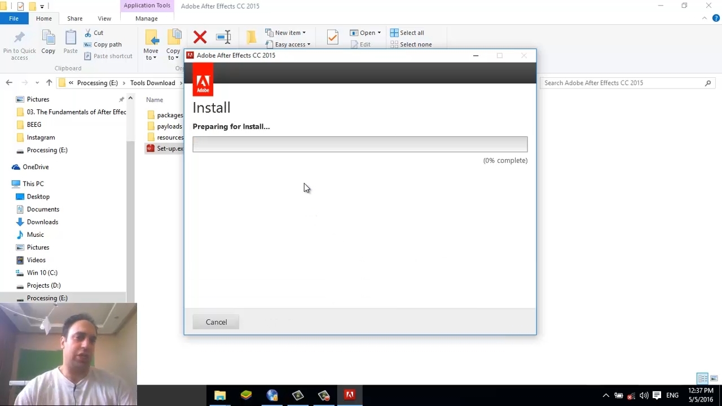Click the Adobe installer taskbar icon
The image size is (722, 406).
pyautogui.click(x=350, y=395)
